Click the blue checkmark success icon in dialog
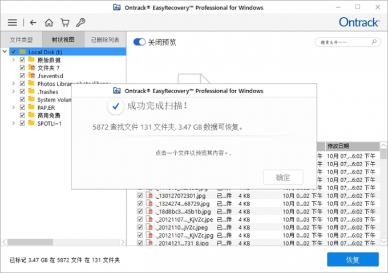 pos(116,107)
